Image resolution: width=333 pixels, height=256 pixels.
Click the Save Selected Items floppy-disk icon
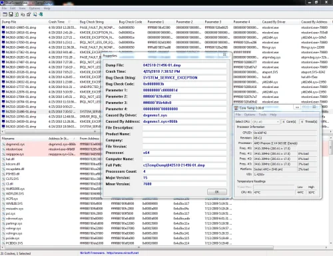(11, 15)
